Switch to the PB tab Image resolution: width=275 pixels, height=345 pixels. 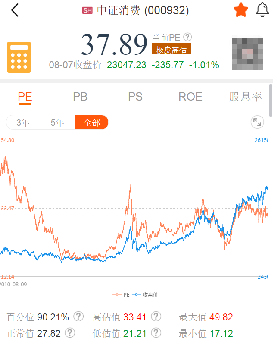[x=80, y=97]
